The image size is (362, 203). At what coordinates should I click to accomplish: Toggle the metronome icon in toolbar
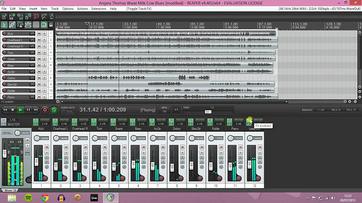51,17
